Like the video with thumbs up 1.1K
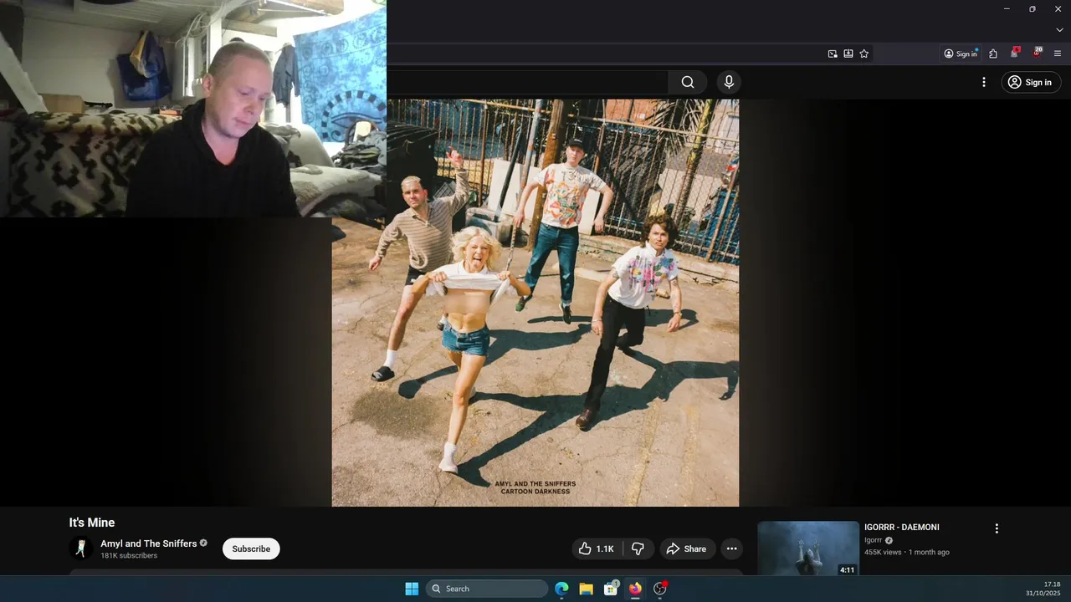 tap(597, 548)
